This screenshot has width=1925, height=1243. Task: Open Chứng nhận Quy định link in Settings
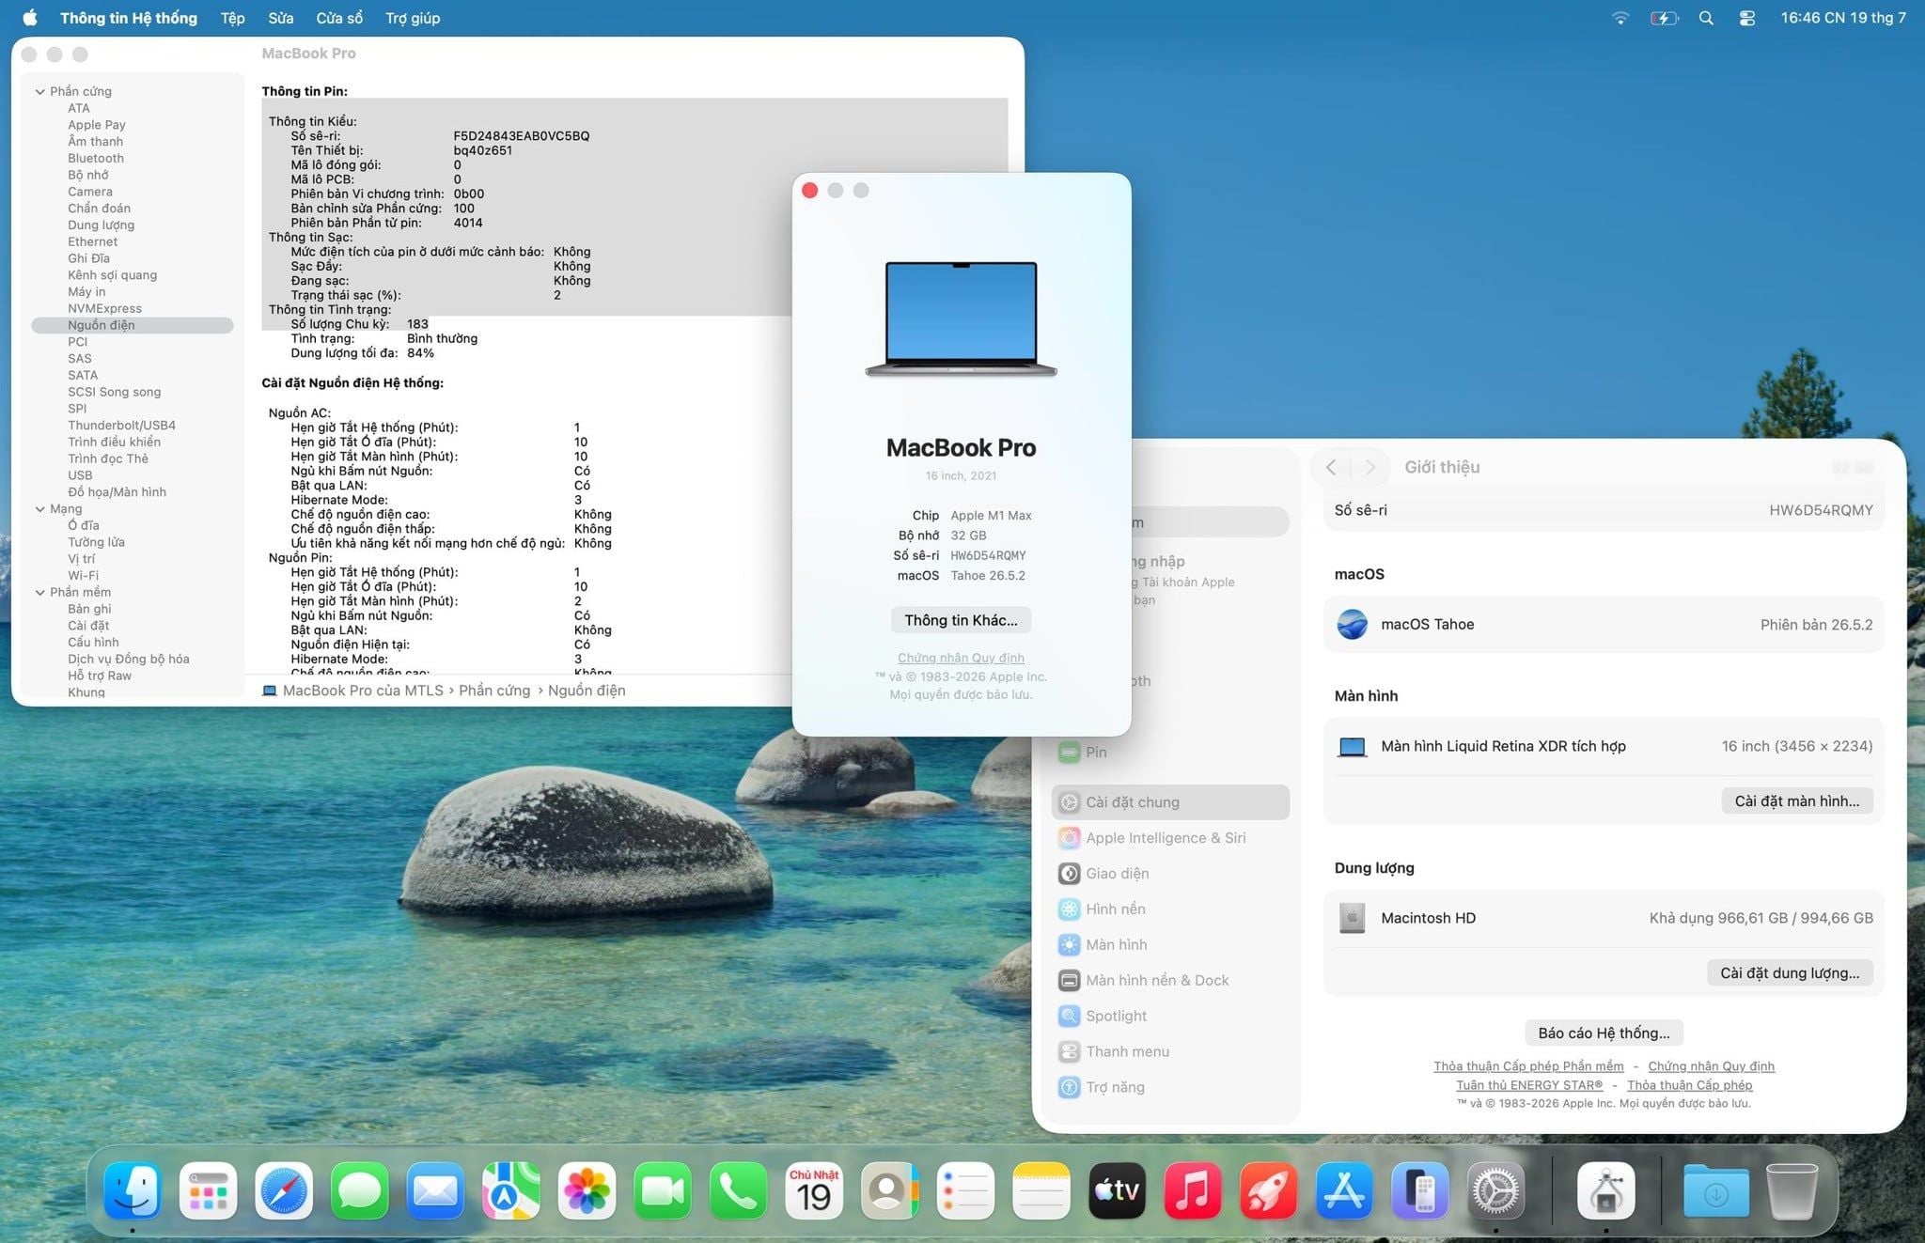click(1712, 1066)
